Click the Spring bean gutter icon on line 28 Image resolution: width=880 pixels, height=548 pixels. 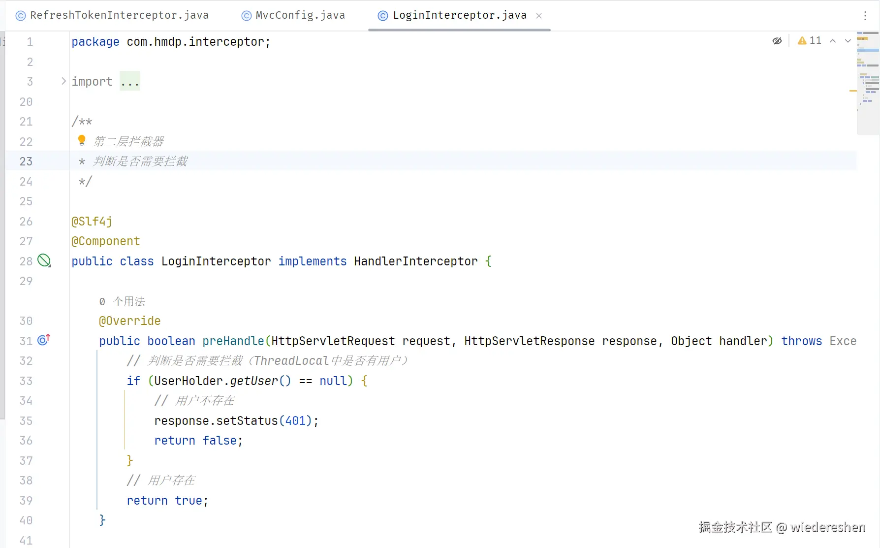tap(44, 260)
